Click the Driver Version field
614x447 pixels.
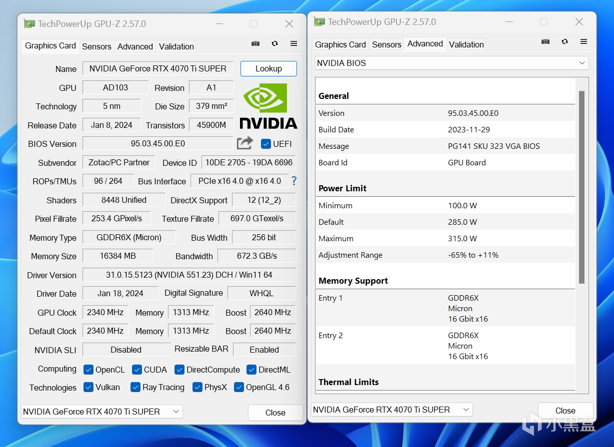pos(189,275)
